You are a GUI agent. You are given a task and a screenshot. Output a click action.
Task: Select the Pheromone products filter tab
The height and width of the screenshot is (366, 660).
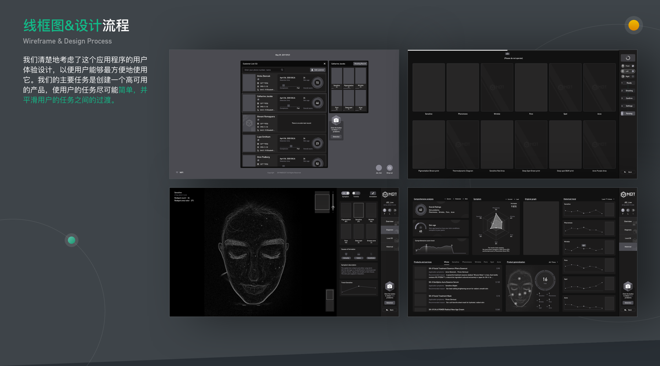467,262
